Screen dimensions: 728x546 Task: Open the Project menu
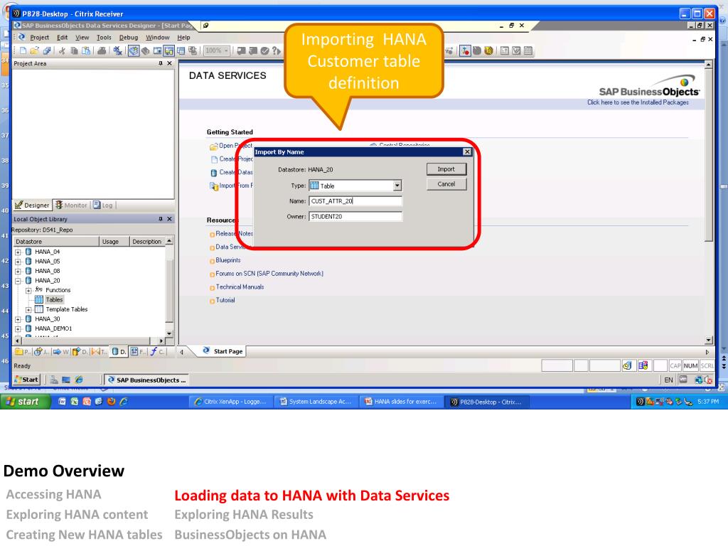pyautogui.click(x=40, y=38)
